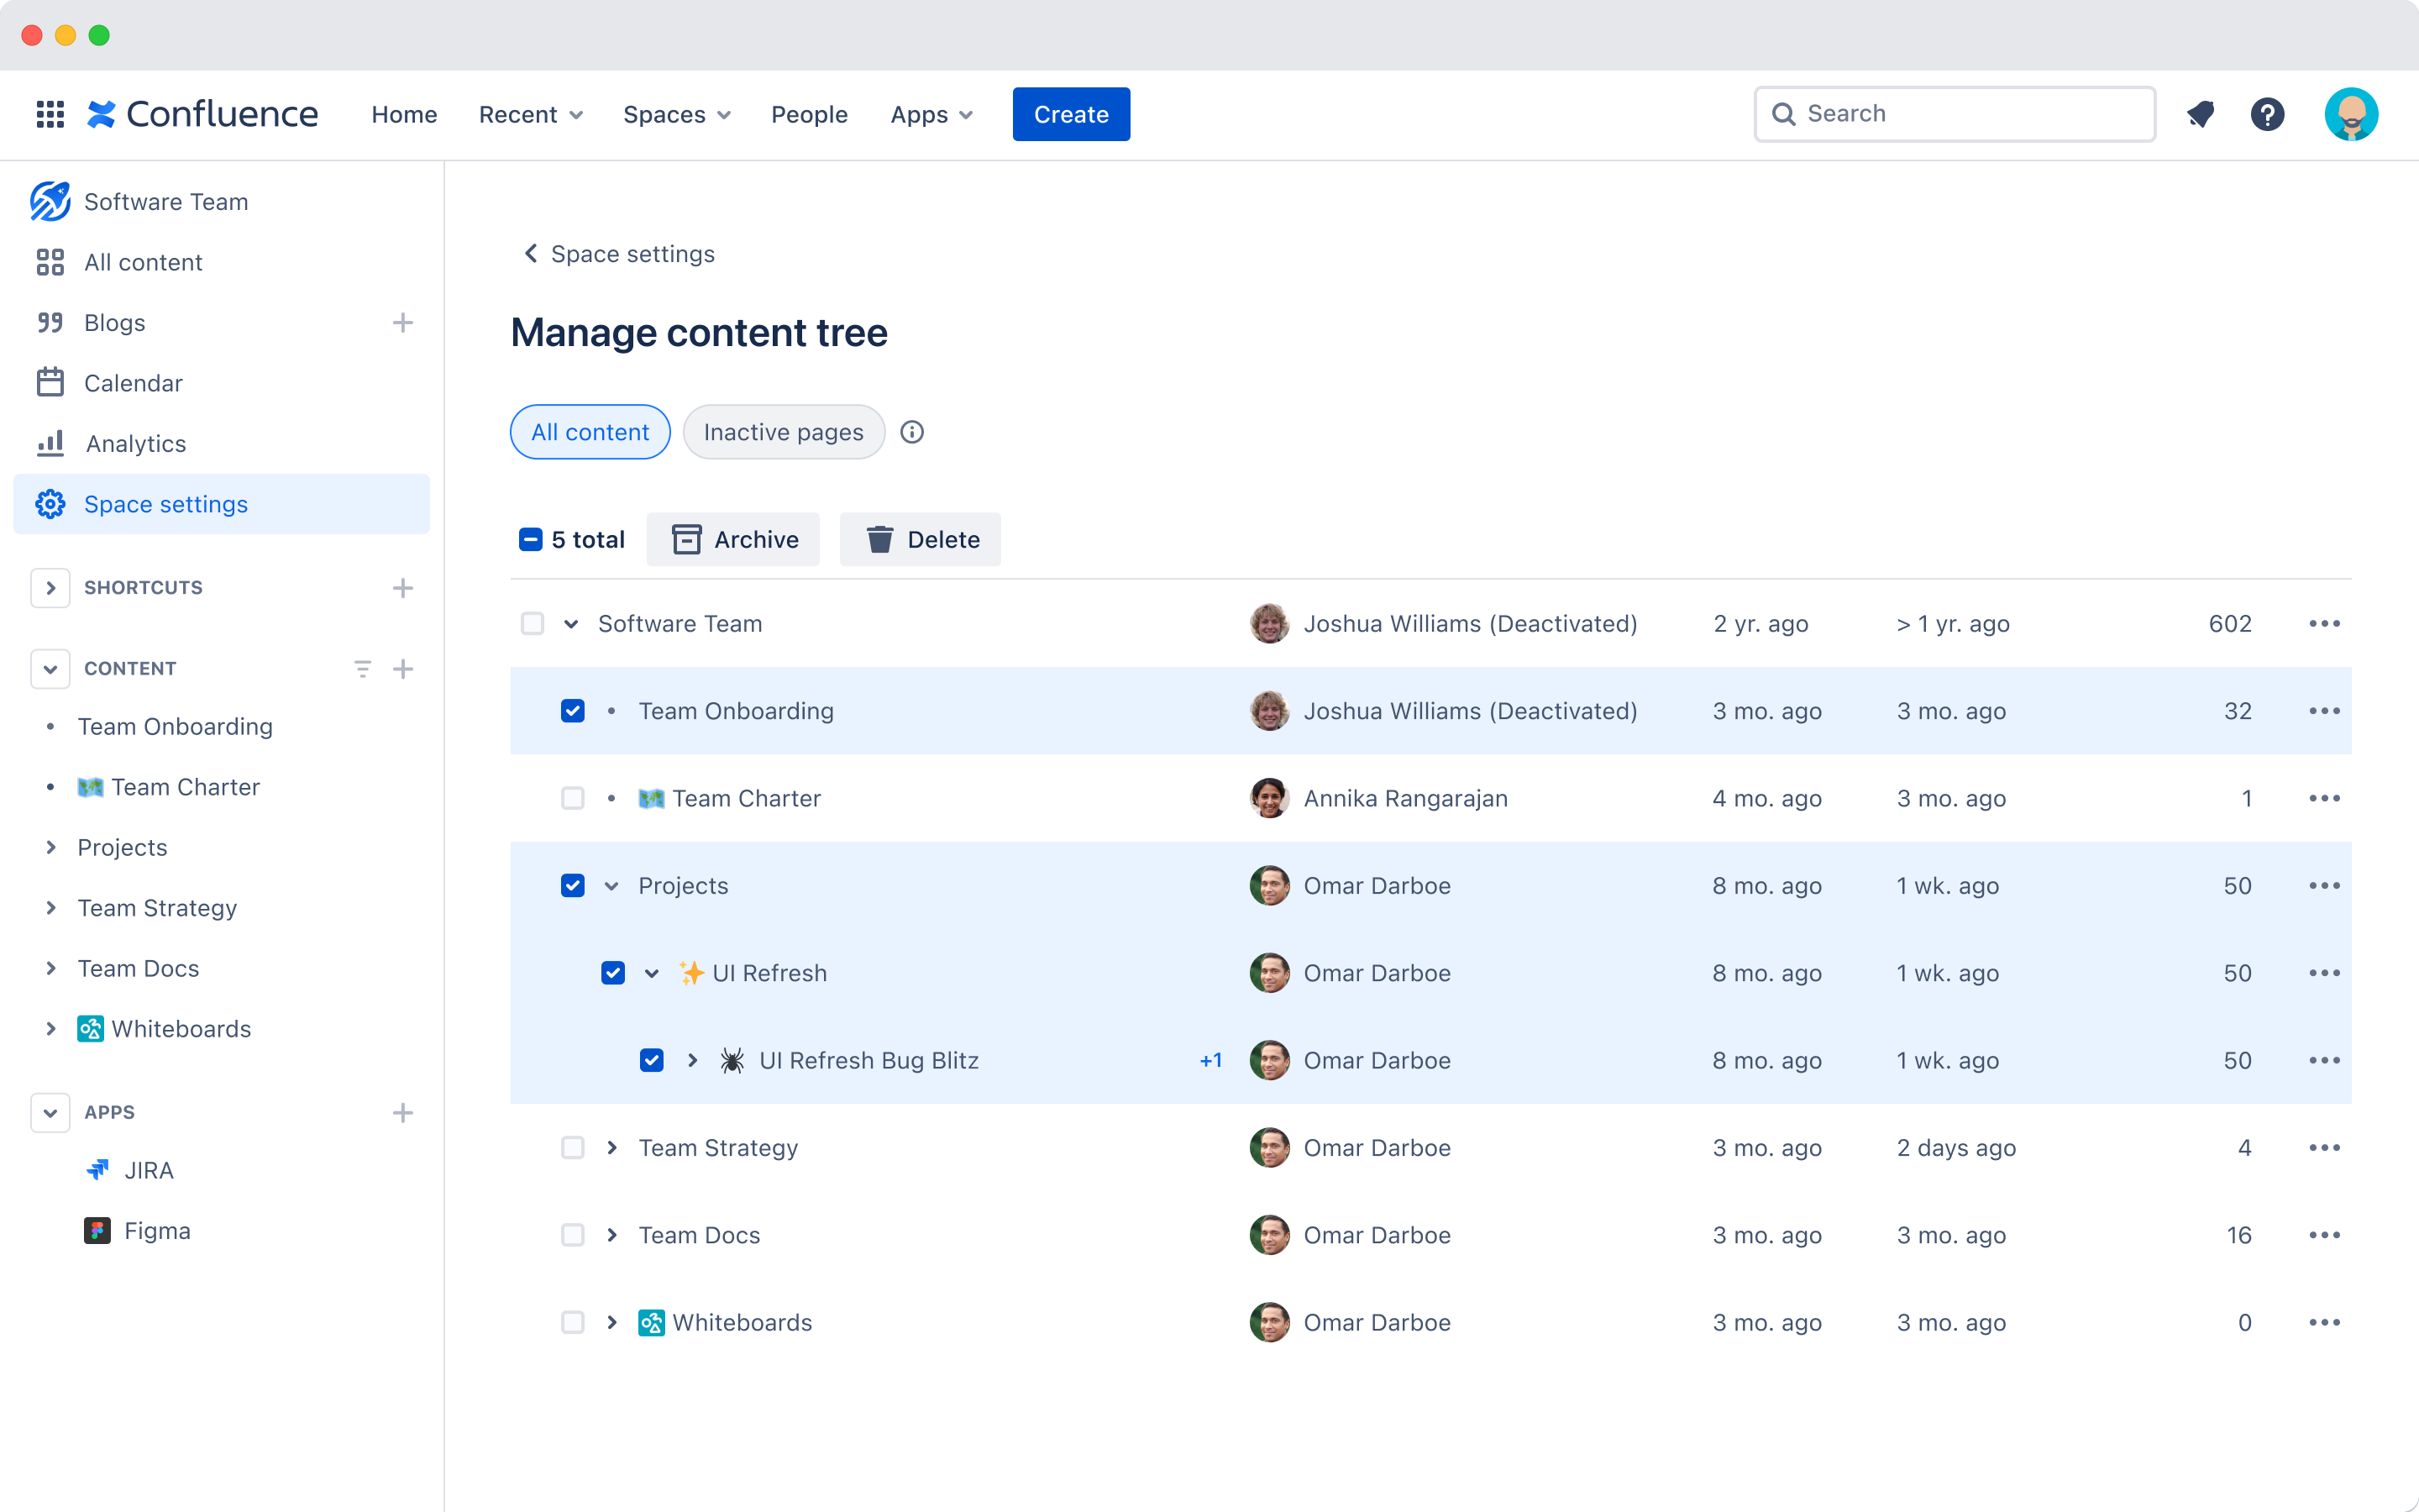Open the Spaces dropdown menu
Screen dimensions: 2419x1512
click(x=675, y=114)
